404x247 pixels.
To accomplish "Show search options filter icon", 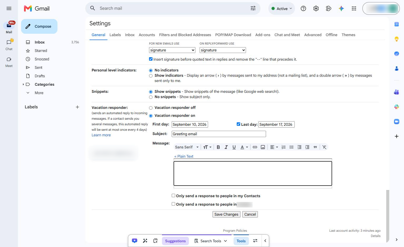I will click(253, 8).
